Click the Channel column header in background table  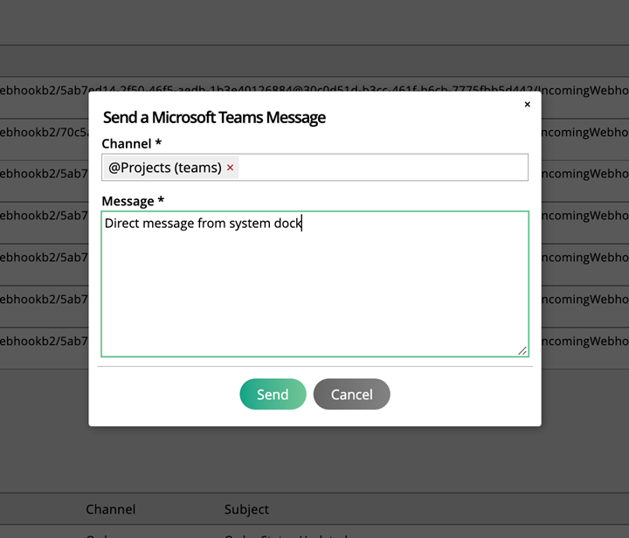(111, 509)
